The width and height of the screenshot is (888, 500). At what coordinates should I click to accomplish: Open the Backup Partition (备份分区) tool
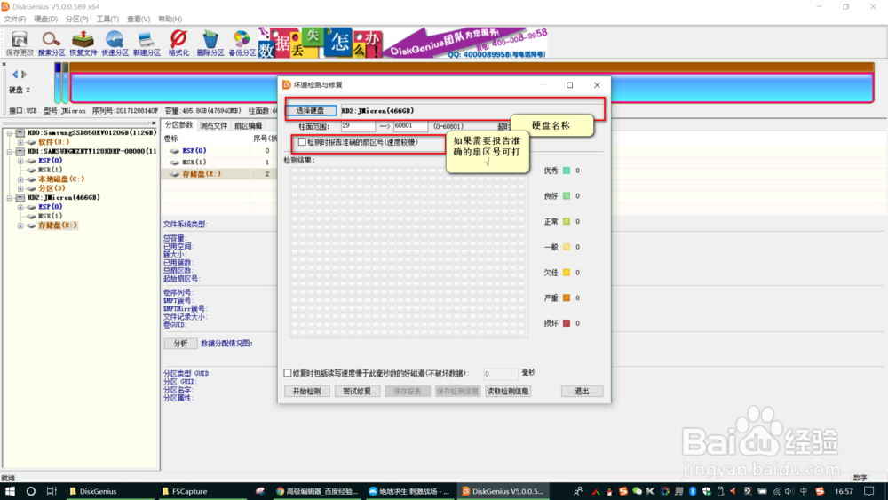pos(242,43)
